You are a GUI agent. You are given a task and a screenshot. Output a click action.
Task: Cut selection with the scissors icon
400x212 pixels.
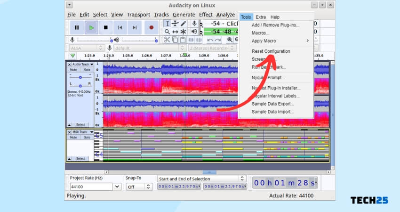click(167, 40)
